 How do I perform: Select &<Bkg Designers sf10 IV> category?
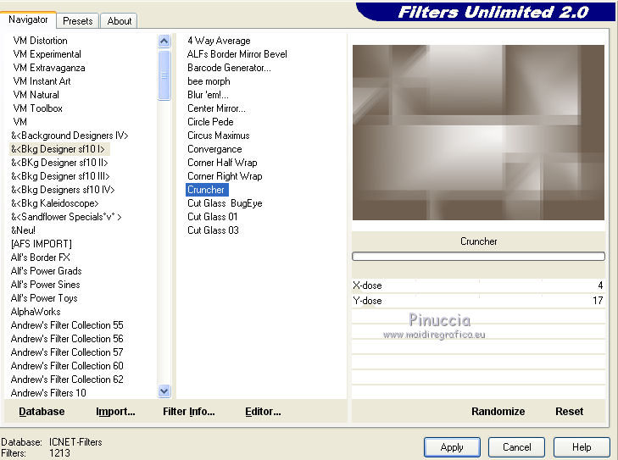63,190
